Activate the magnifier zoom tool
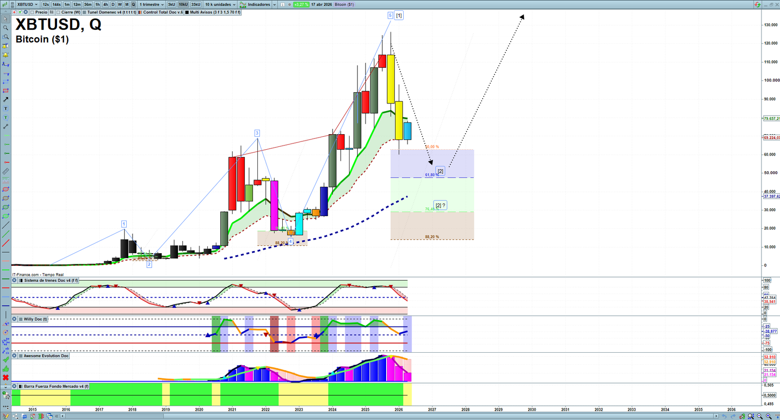 click(x=6, y=28)
